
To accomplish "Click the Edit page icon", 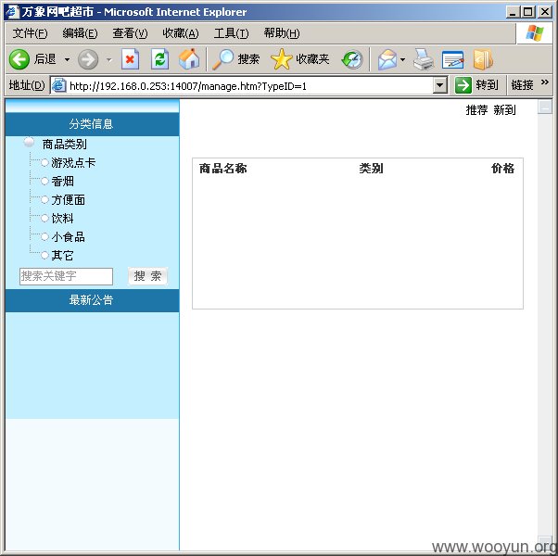I will tap(452, 59).
